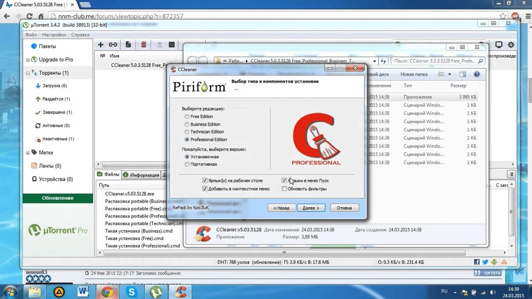Click the Android icon in µTorrent status bar
Screen dimensions: 532x299
click(494, 262)
